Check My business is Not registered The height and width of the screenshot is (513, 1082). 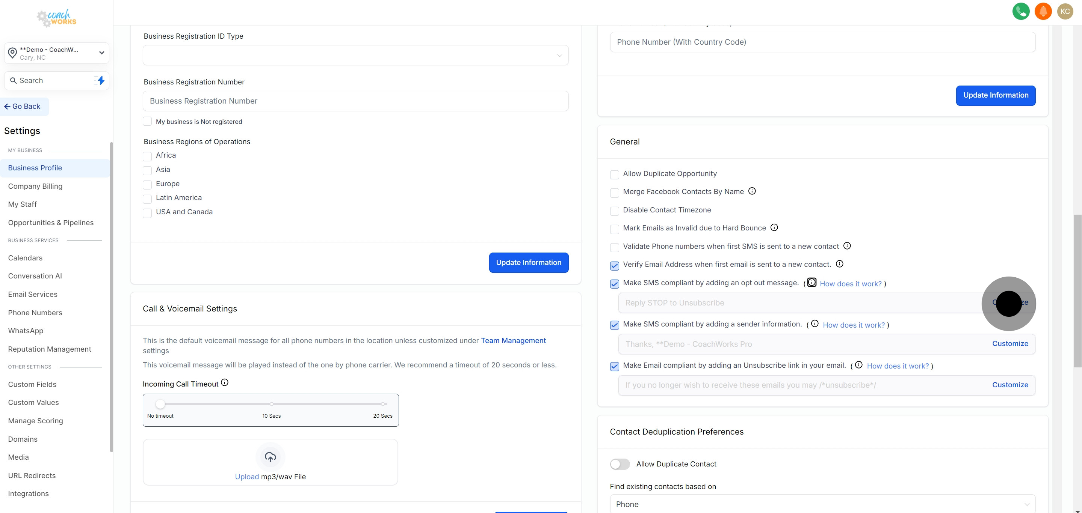(147, 121)
